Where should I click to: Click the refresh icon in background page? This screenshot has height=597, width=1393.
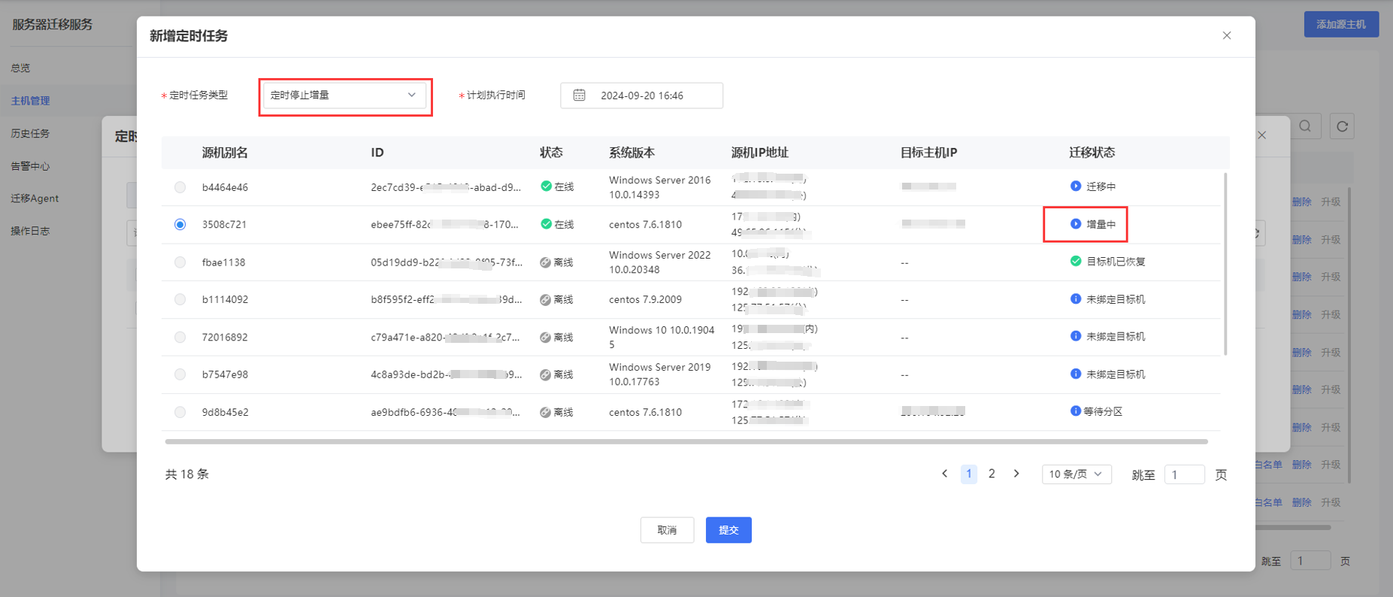(1342, 126)
